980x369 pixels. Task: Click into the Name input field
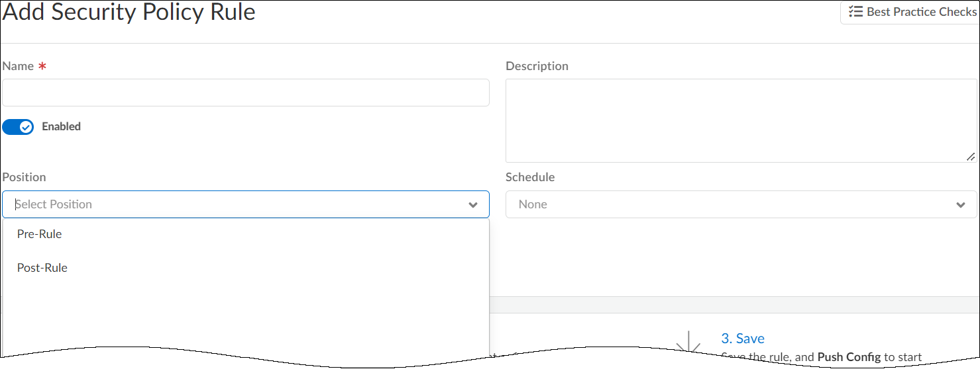pyautogui.click(x=246, y=93)
